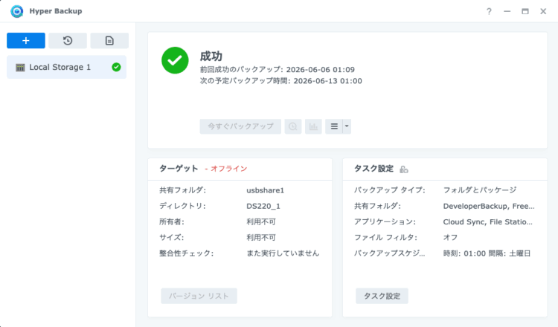This screenshot has width=558, height=327.
Task: Click the タスク設定 button at bottom
Action: (x=382, y=296)
